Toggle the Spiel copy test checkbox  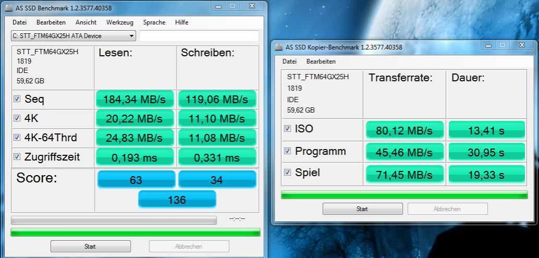click(x=288, y=173)
